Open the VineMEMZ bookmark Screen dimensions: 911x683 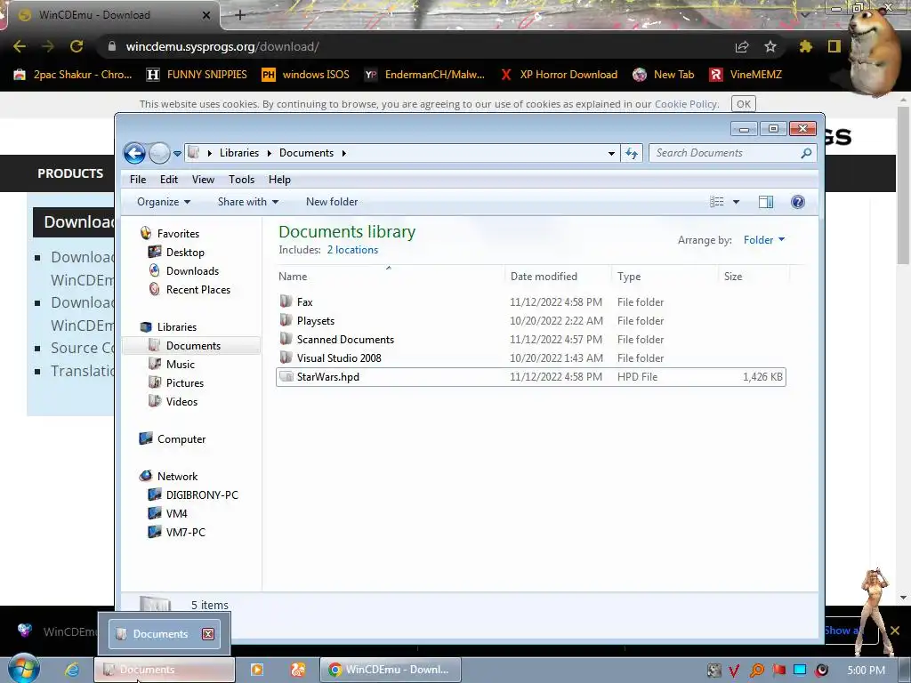(x=746, y=75)
